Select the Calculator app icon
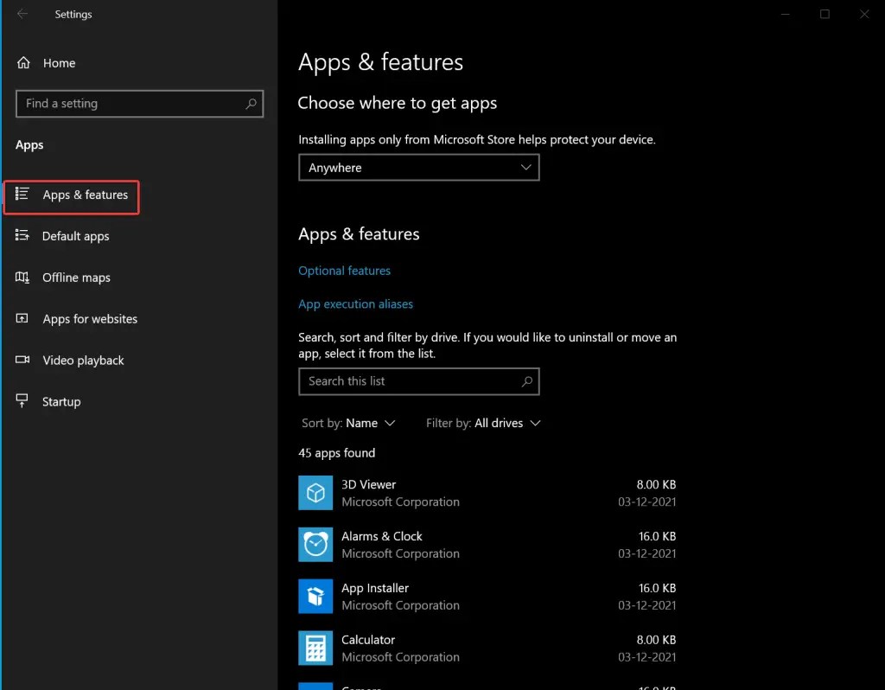The width and height of the screenshot is (885, 690). 315,648
